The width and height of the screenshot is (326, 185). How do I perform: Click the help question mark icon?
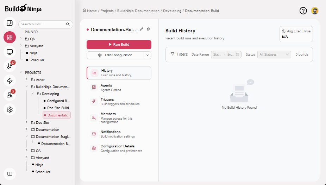(x=303, y=11)
